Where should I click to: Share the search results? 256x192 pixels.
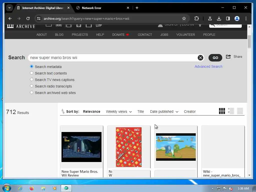click(x=234, y=57)
